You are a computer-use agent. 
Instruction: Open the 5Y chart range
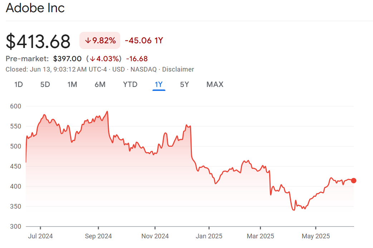(x=184, y=84)
